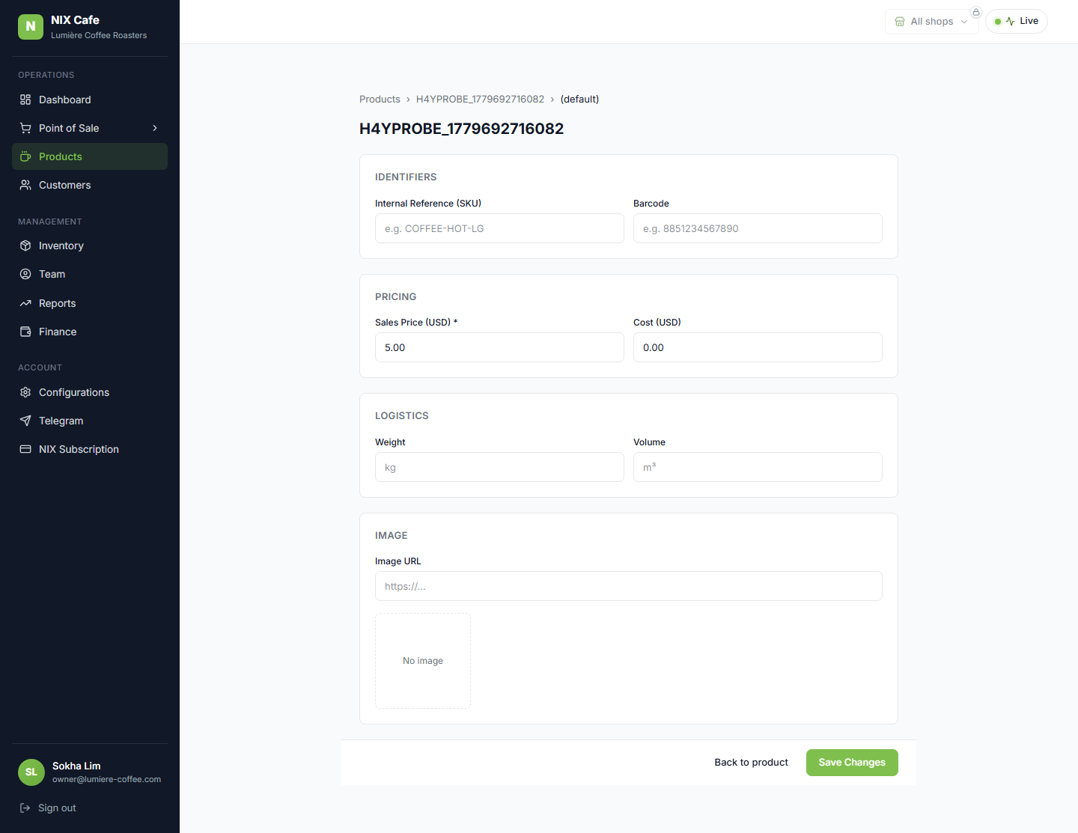Click the Sokha Lim user name

(x=76, y=766)
